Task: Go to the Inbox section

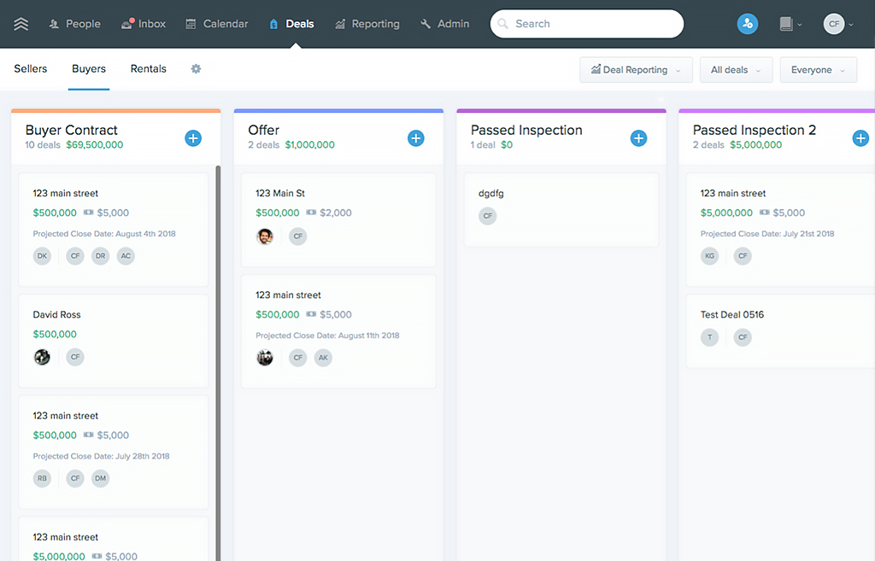Action: pos(144,24)
